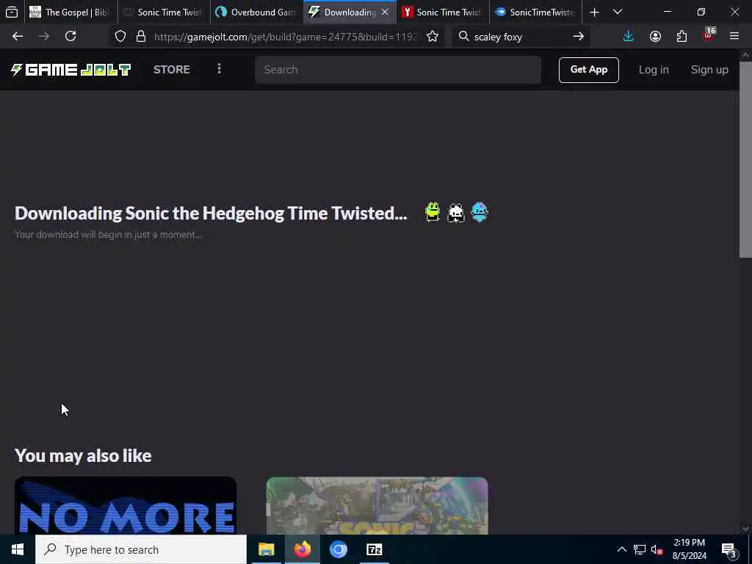Viewport: 752px width, 564px height.
Task: Go to Game Jolt home logo
Action: pyautogui.click(x=70, y=70)
